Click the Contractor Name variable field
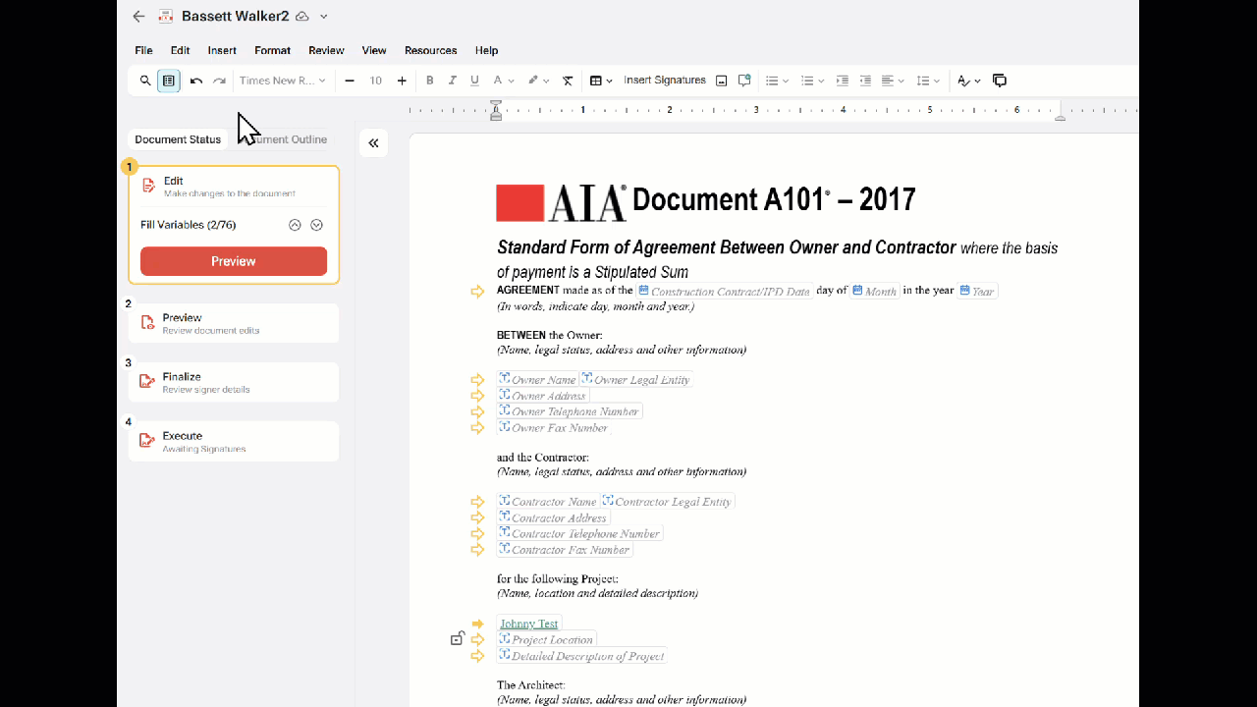 (x=549, y=502)
